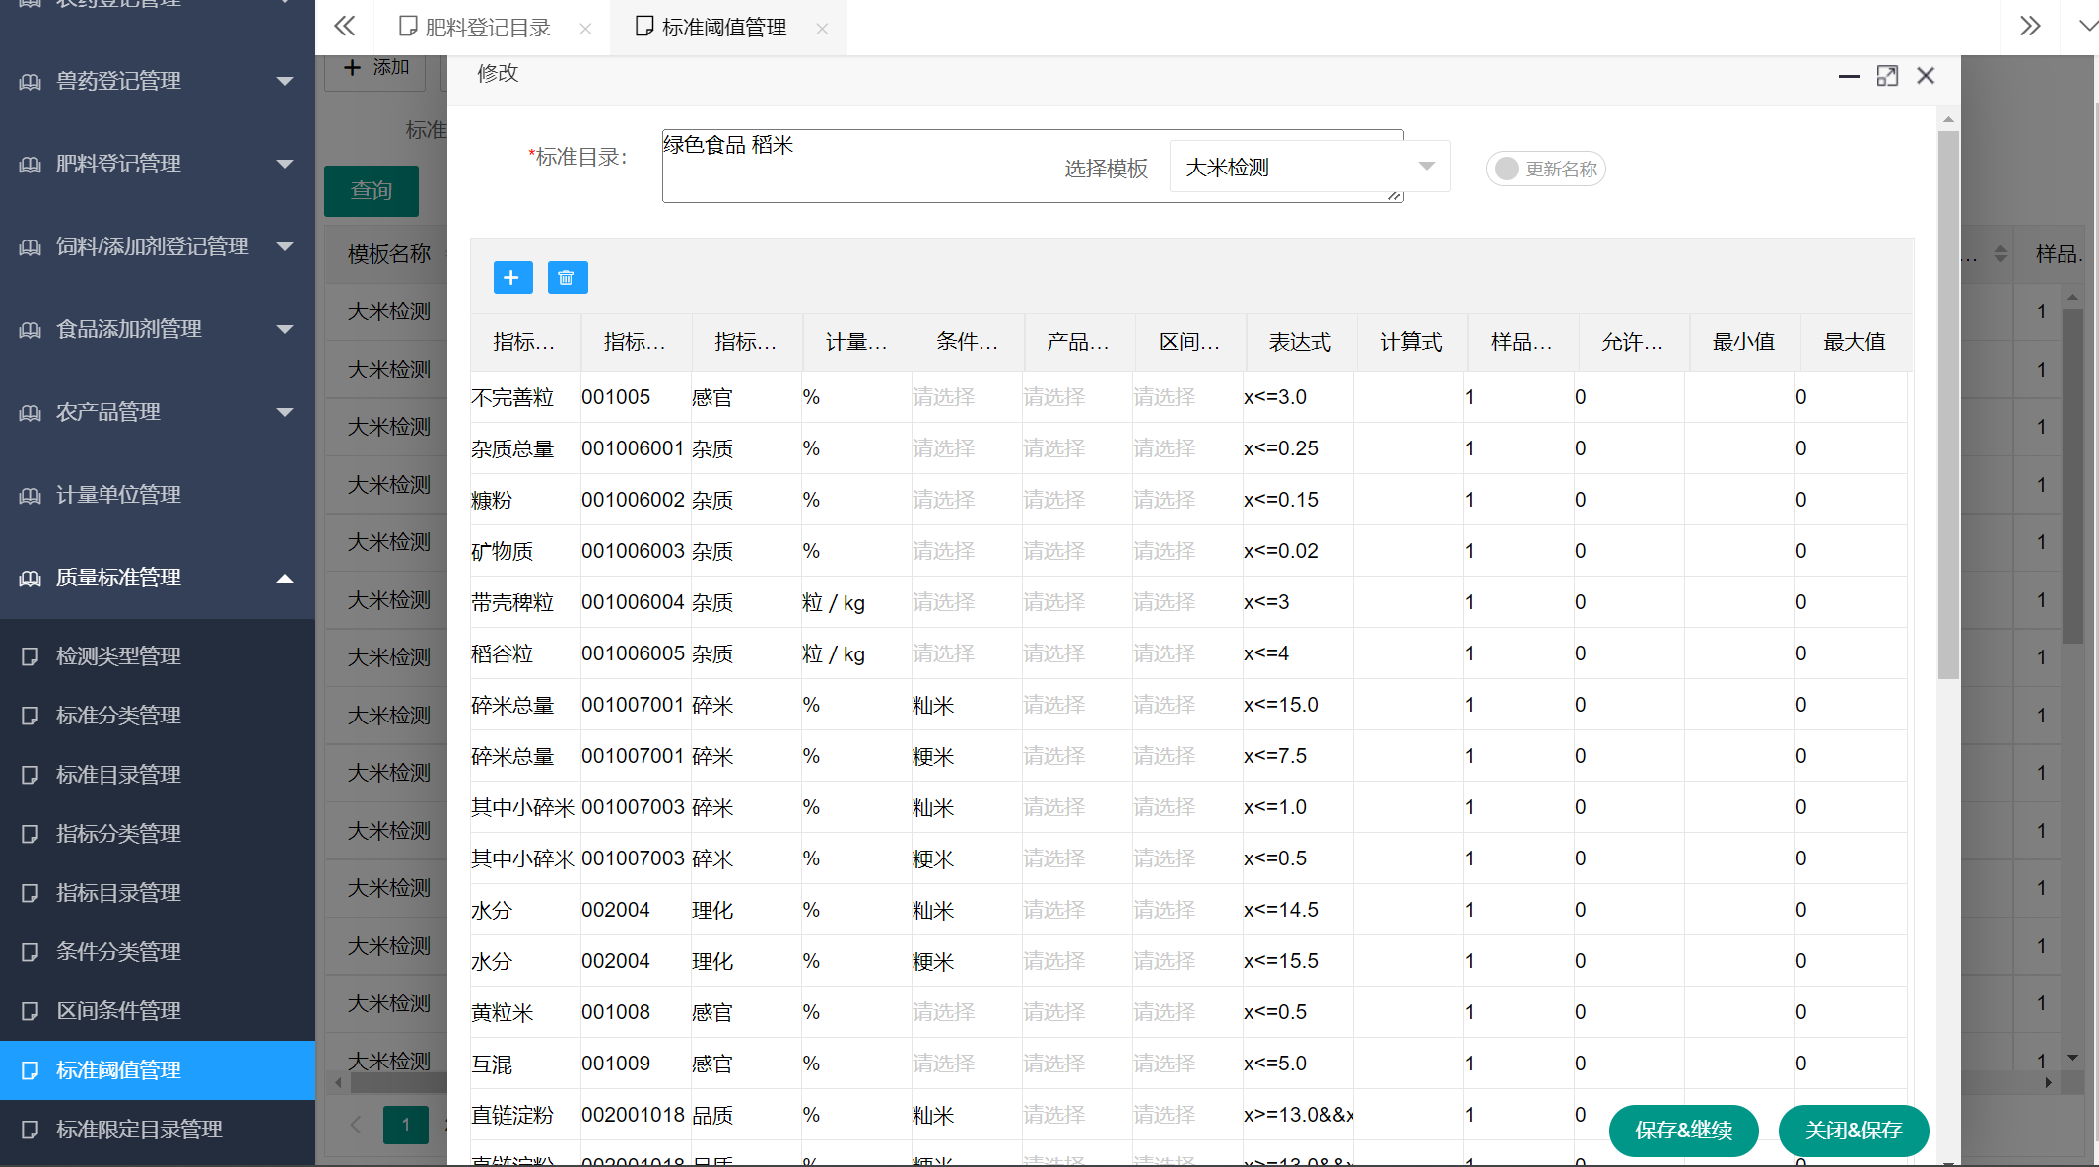The height and width of the screenshot is (1167, 2099).
Task: Select 标准阈值管理 menu item
Action: pos(158,1070)
